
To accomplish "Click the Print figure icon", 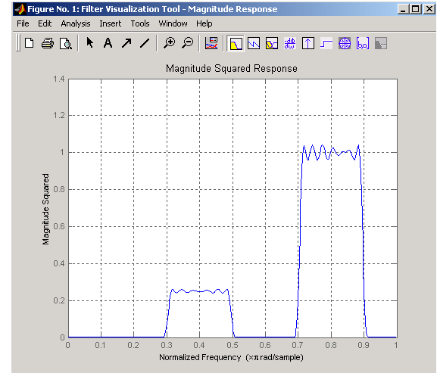I will tap(48, 43).
